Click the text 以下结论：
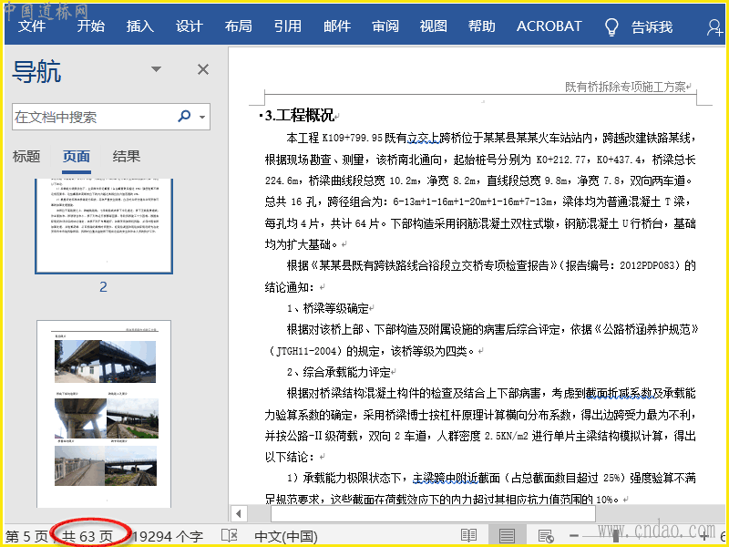Viewport: 729px width, 547px height. [292, 457]
